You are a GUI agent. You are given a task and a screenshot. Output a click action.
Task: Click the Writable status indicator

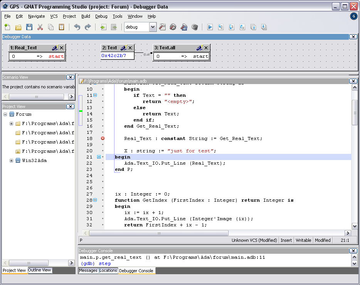pos(303,240)
